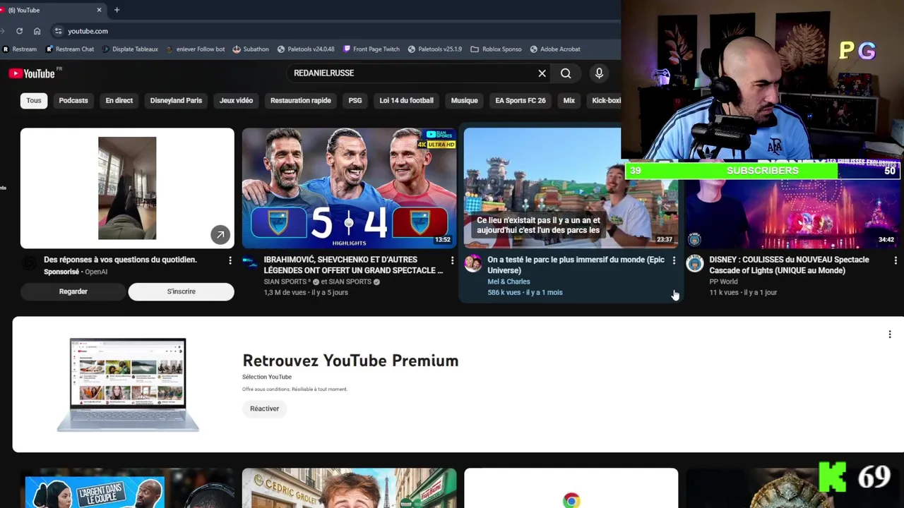This screenshot has height=508, width=904.
Task: Open options menu on YouTube Premium banner
Action: (x=890, y=334)
